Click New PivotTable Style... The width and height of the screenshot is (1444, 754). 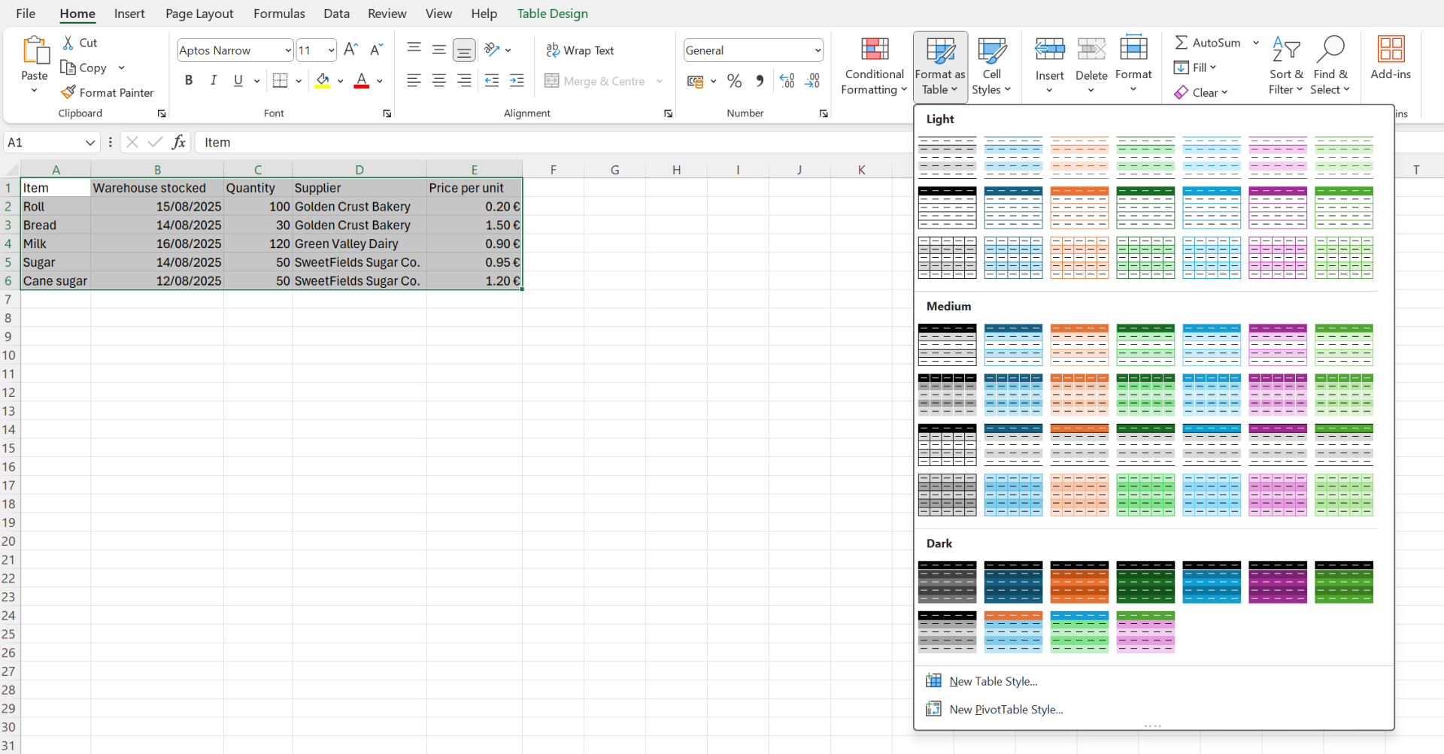[x=1006, y=709]
